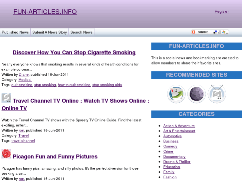Open Picagon Fun and Funny Pictures article
This screenshot has height=181, width=242.
55,156
